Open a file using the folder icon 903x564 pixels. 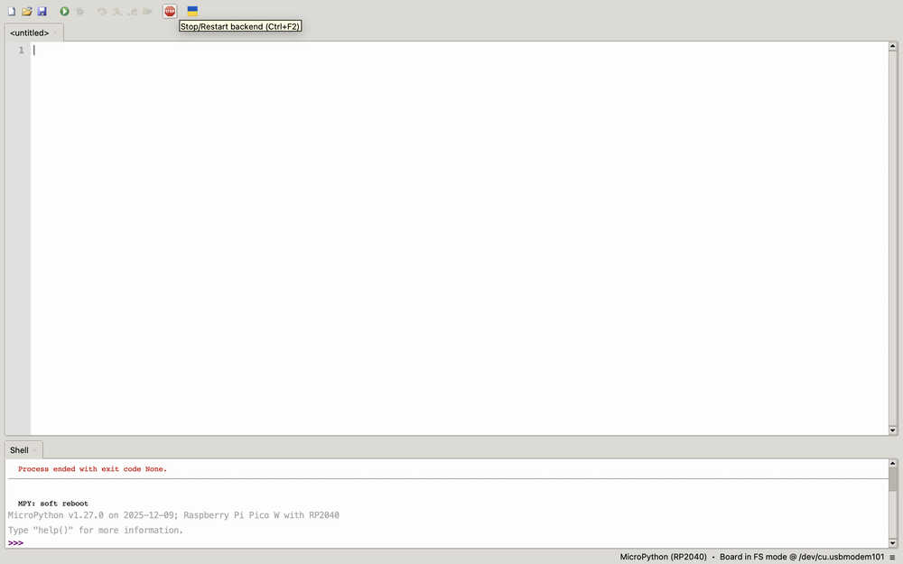[x=26, y=11]
